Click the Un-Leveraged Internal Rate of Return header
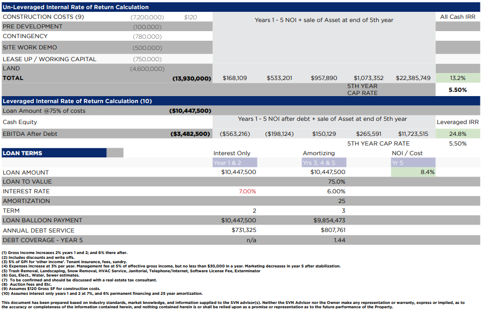Screen dimensions: 482x312 76,8
